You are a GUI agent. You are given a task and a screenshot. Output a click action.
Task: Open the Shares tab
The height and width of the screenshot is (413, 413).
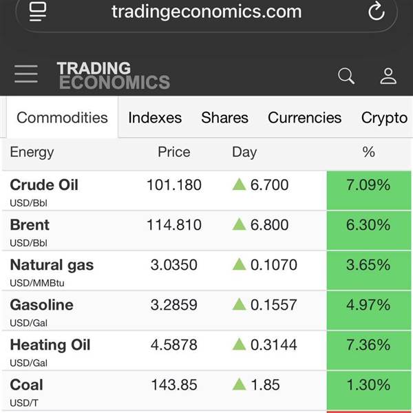tap(224, 118)
